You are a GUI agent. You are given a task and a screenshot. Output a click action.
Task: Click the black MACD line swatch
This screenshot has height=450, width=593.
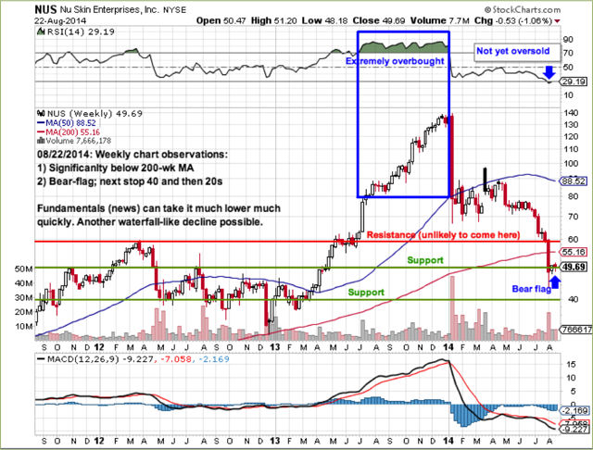pyautogui.click(x=41, y=358)
